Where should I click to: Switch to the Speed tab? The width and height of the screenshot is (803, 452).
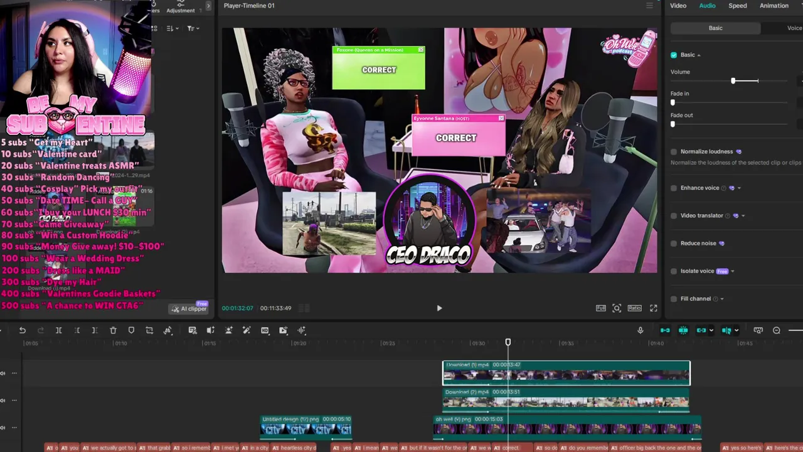coord(738,6)
